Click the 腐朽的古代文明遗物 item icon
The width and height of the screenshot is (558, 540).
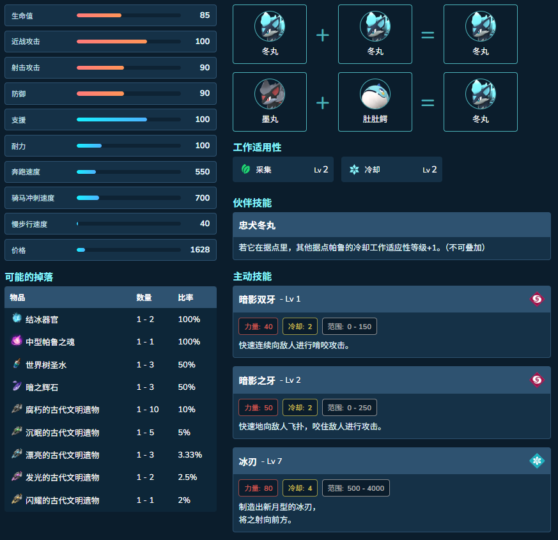coord(17,409)
